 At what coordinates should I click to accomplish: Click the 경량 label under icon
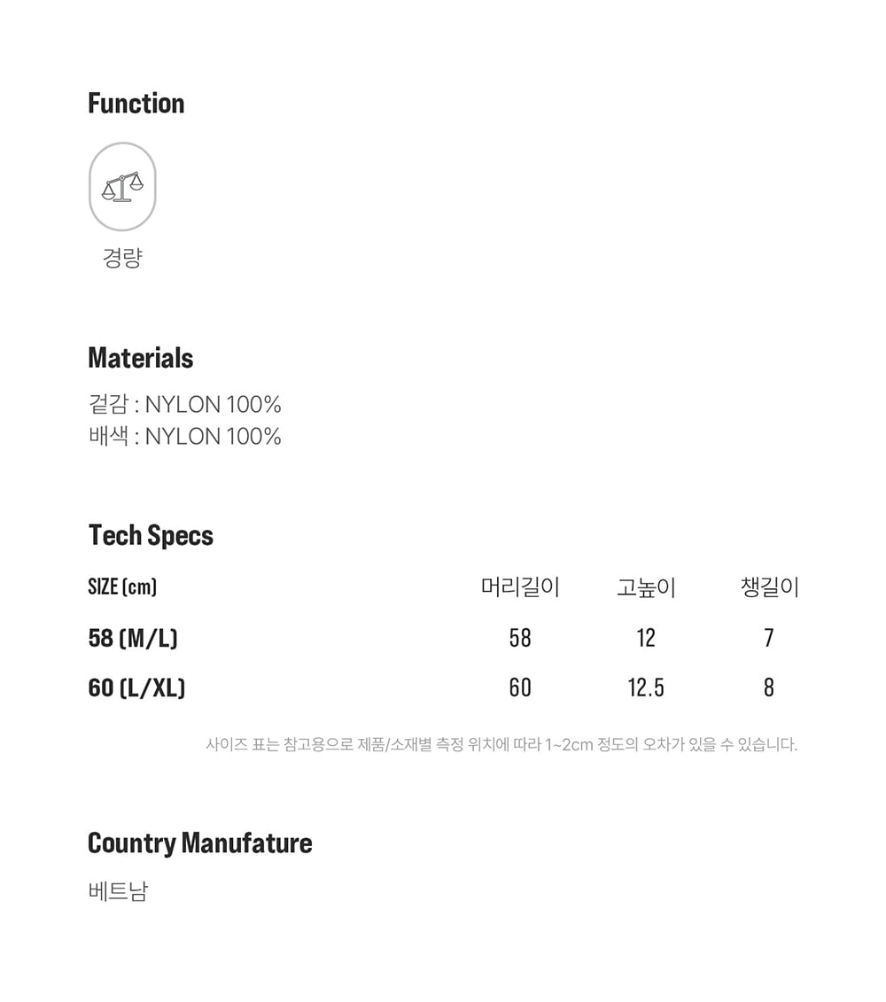122,258
